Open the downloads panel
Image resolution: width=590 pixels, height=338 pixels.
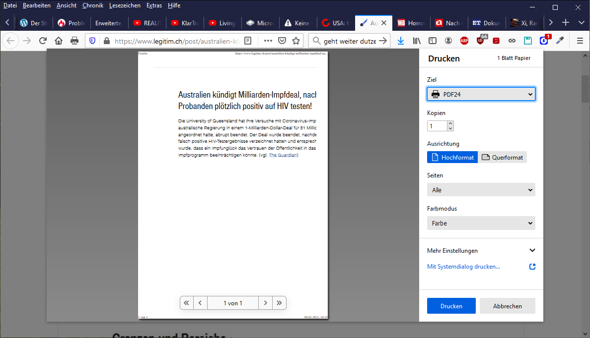(401, 41)
